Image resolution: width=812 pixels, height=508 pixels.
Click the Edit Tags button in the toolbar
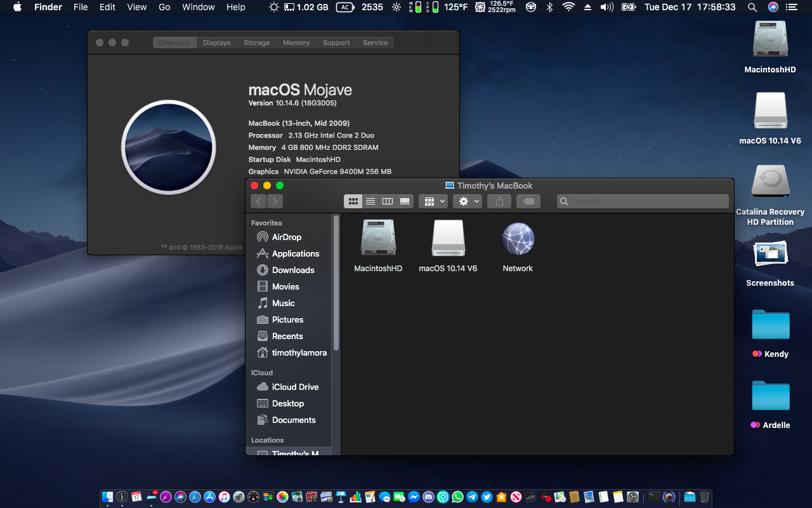point(528,201)
